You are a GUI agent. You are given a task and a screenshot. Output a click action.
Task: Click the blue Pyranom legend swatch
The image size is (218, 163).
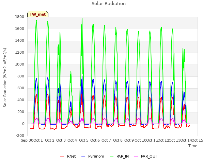(x=83, y=157)
